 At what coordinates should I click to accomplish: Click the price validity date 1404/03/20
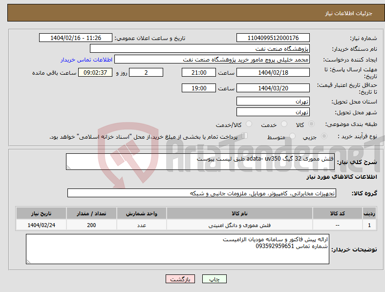point(273,88)
